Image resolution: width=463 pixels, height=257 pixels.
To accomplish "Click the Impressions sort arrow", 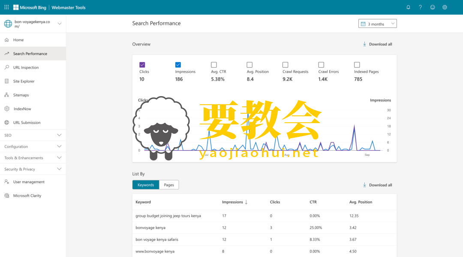I will [x=246, y=202].
